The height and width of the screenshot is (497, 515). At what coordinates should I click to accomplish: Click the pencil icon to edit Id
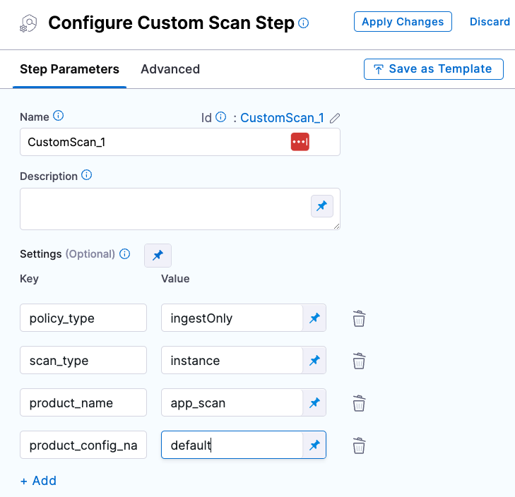pyautogui.click(x=335, y=118)
